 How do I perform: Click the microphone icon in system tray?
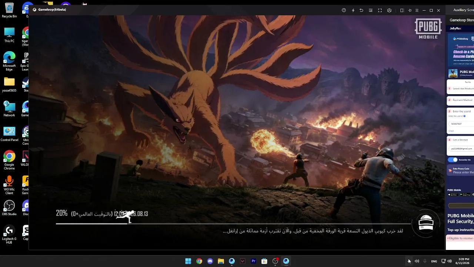pyautogui.click(x=425, y=261)
